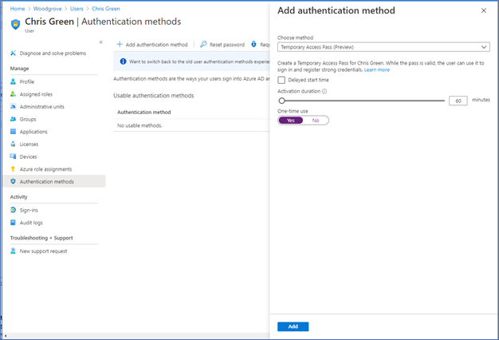Click the activation minutes input field
The image size is (499, 340).
pyautogui.click(x=458, y=101)
